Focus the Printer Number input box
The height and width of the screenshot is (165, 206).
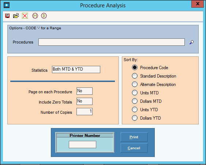(82, 145)
